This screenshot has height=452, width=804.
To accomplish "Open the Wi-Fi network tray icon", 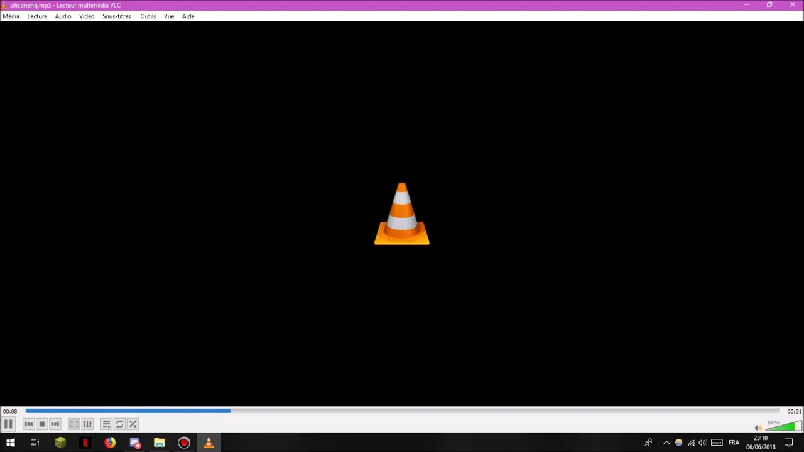I will point(691,443).
